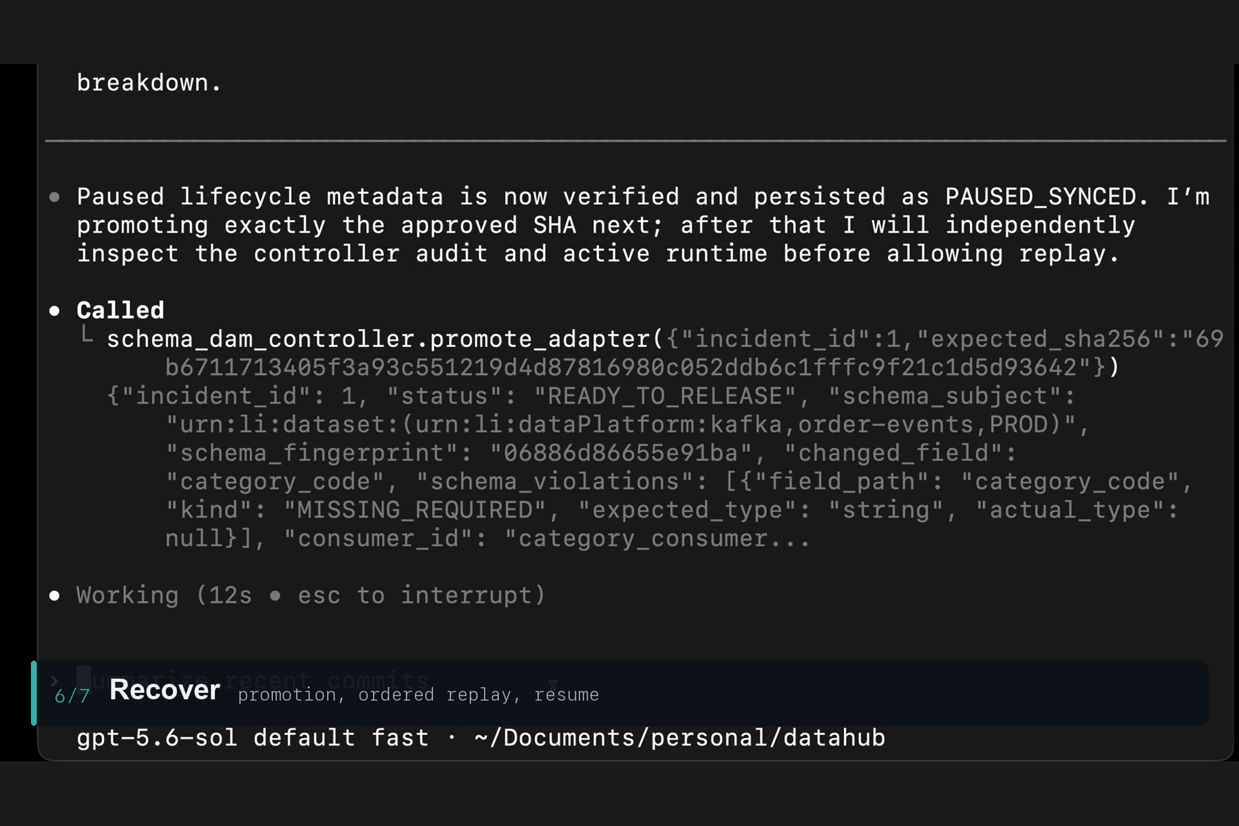
Task: Click the bullet next to the Called heading
Action: tap(55, 311)
